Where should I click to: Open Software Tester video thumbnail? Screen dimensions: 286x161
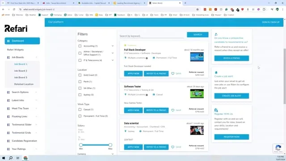(197, 93)
